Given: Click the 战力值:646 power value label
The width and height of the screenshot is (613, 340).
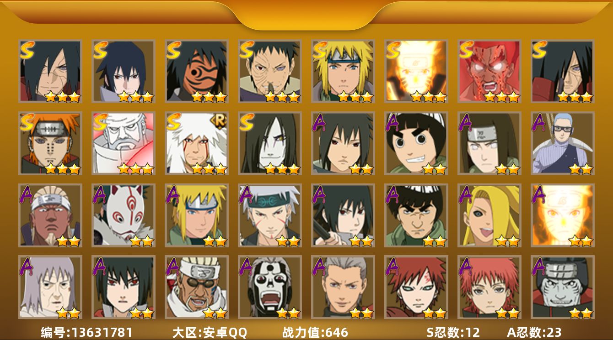Looking at the screenshot, I should click(315, 332).
